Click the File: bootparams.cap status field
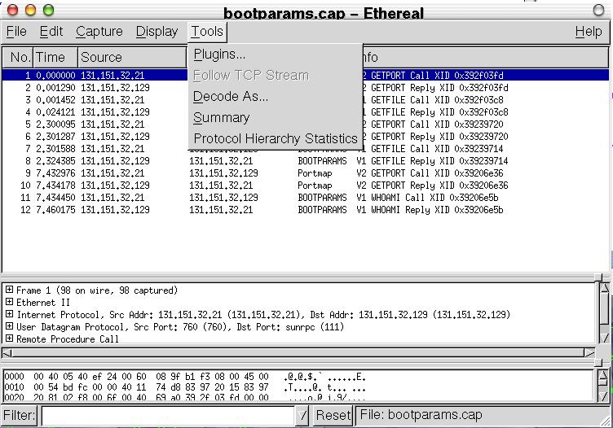Viewport: 613px width, 428px height. 483,415
